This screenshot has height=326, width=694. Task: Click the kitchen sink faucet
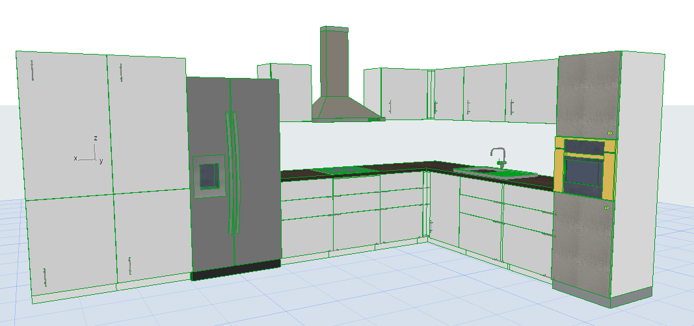(498, 157)
